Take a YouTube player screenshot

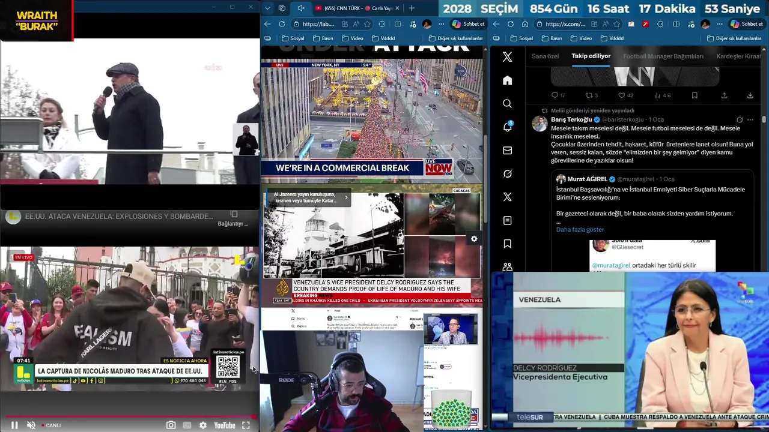(171, 425)
